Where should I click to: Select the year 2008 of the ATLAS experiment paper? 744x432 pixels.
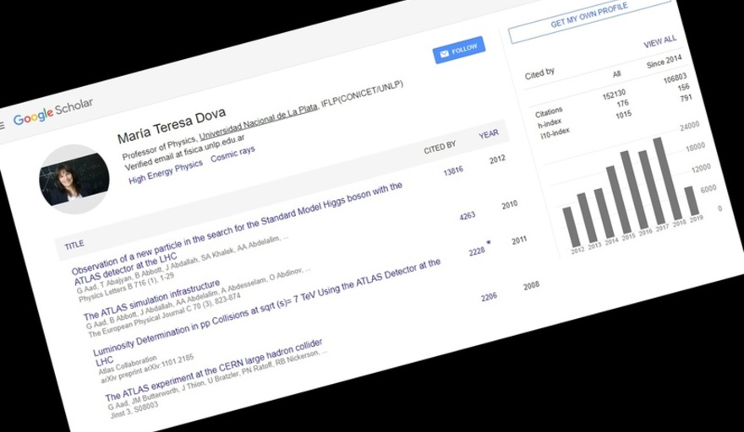(x=531, y=286)
